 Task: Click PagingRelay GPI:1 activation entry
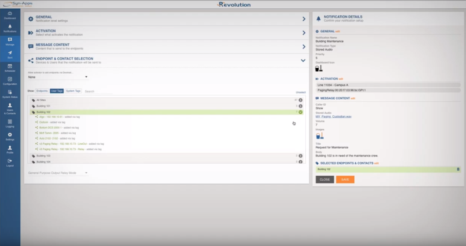pyautogui.click(x=388, y=90)
